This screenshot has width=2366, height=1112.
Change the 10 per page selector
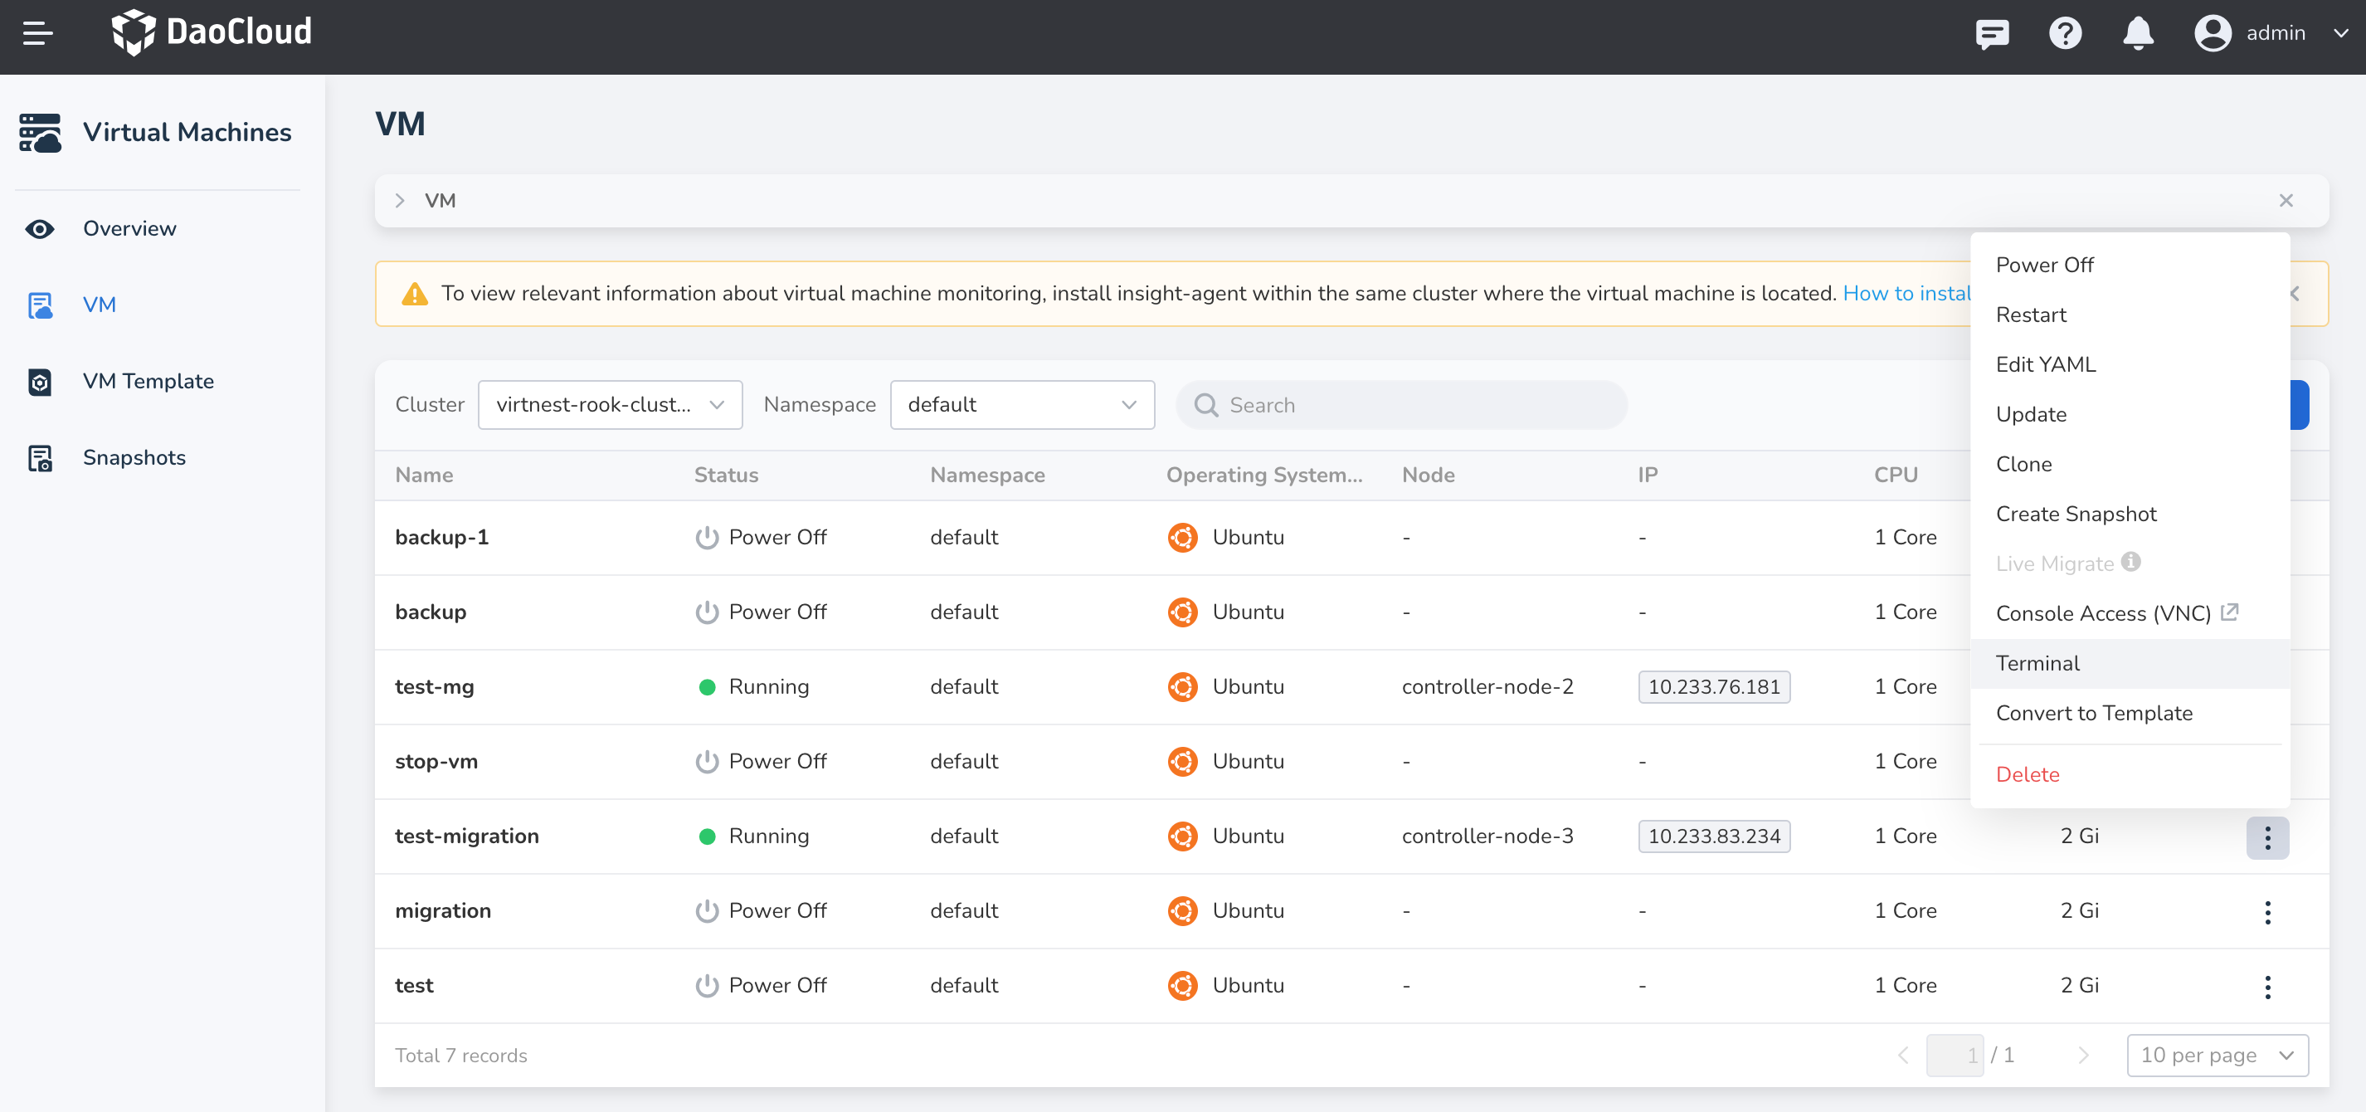2217,1055
